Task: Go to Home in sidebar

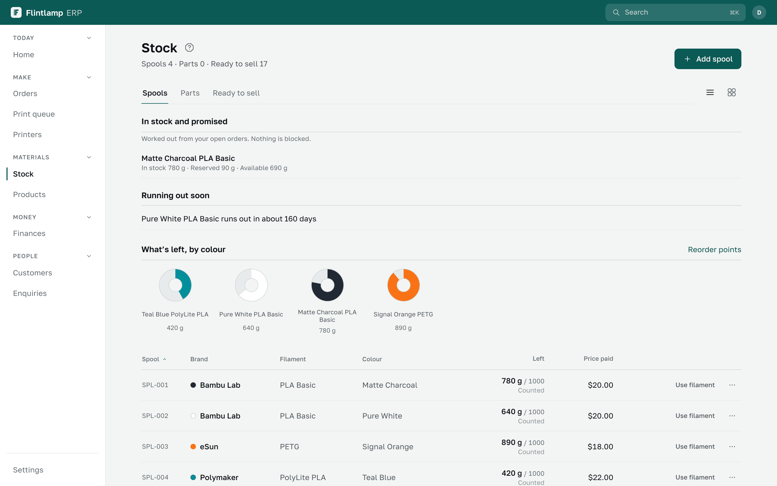Action: (23, 55)
